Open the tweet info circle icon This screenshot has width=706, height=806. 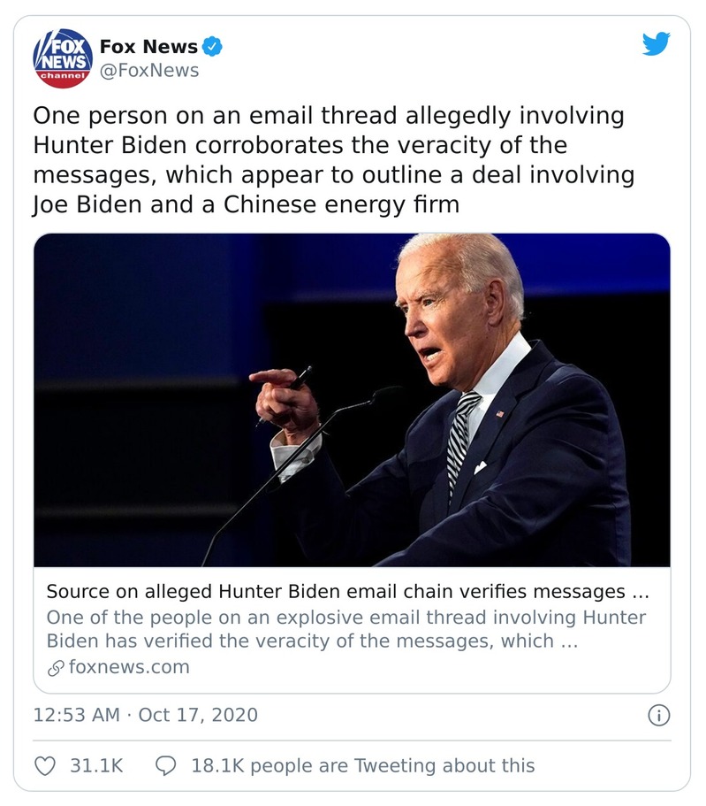pyautogui.click(x=659, y=715)
